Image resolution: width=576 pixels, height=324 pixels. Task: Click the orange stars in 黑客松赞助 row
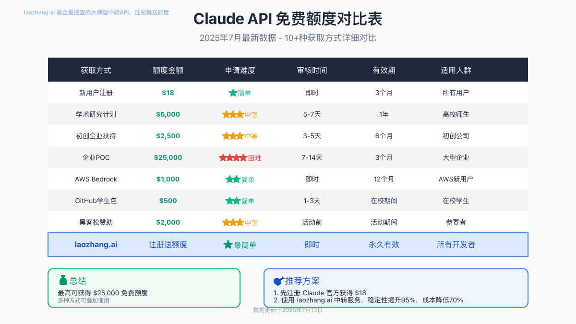233,222
